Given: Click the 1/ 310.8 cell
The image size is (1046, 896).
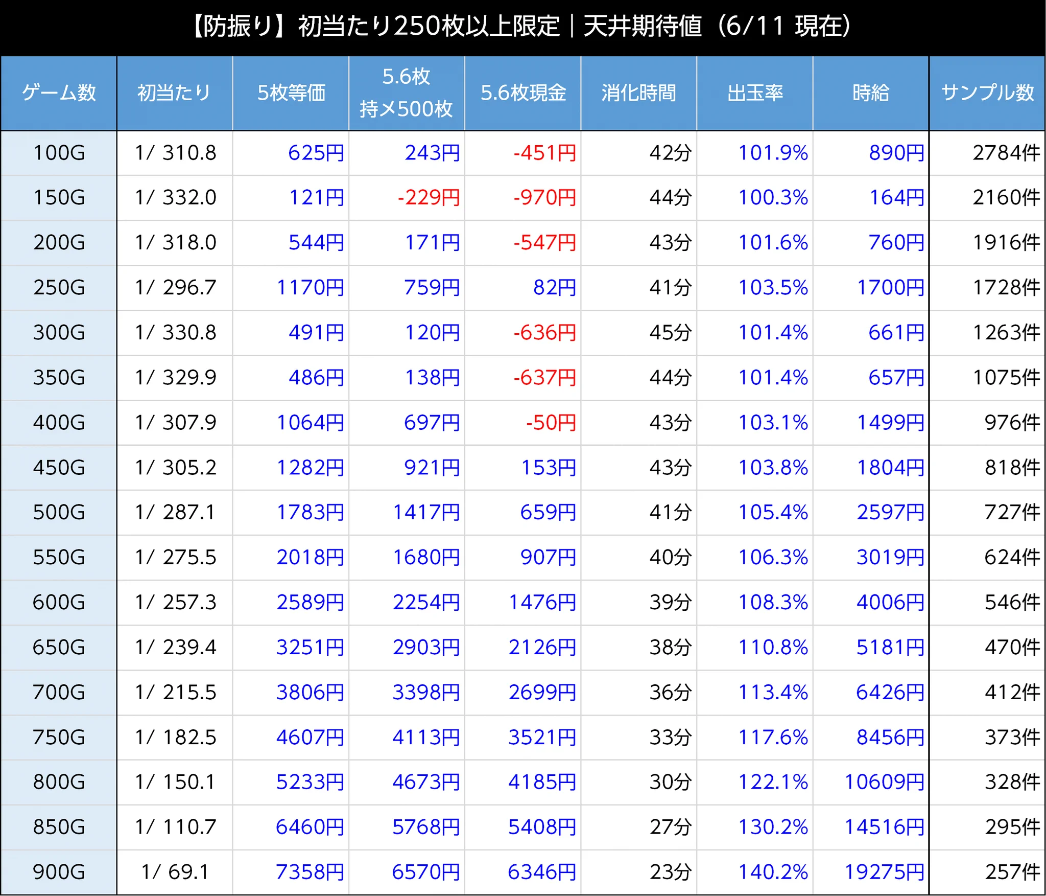Looking at the screenshot, I should tap(175, 153).
